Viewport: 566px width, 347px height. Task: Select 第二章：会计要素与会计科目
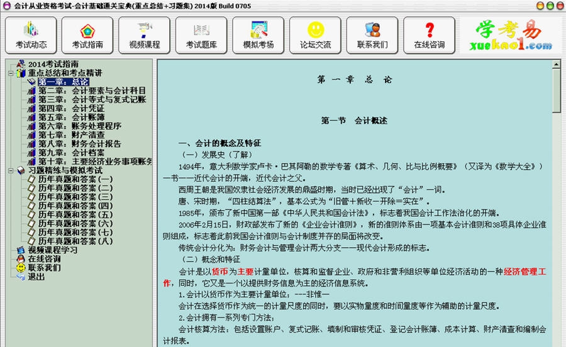pyautogui.click(x=92, y=91)
